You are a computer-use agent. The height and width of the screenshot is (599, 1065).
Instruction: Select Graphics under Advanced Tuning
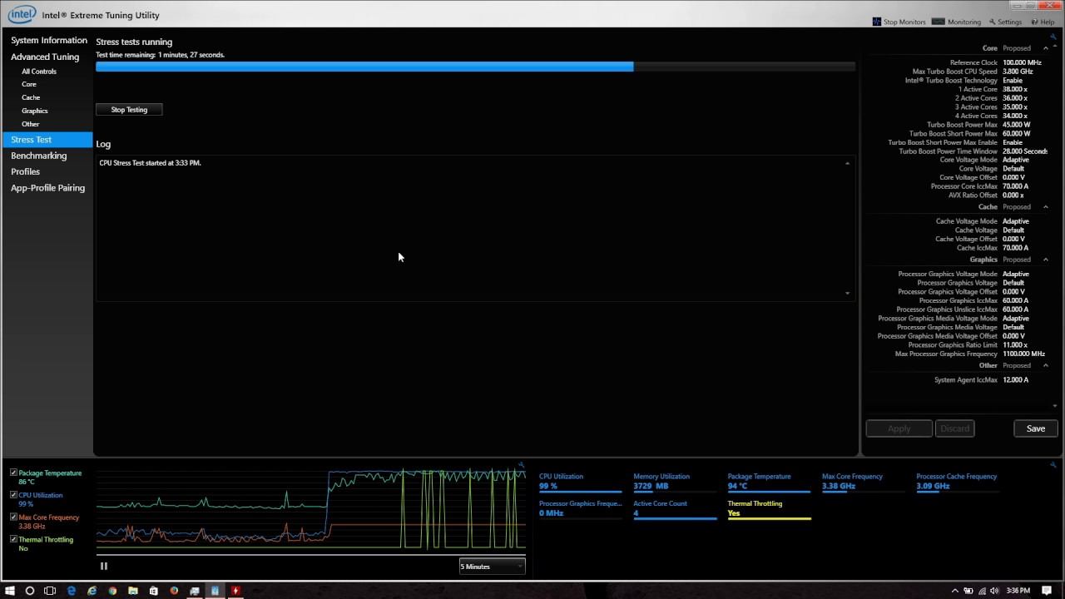35,111
